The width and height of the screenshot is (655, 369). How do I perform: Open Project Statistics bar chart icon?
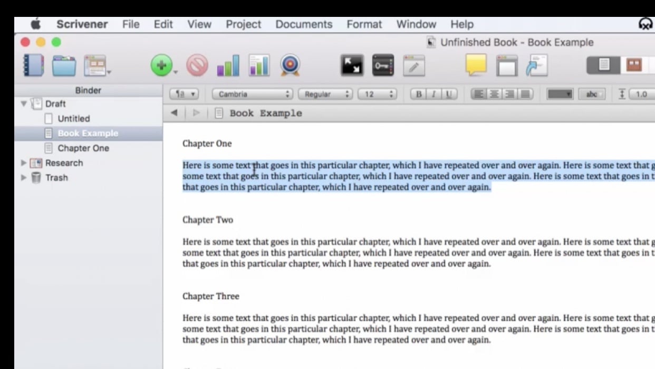[x=228, y=66]
